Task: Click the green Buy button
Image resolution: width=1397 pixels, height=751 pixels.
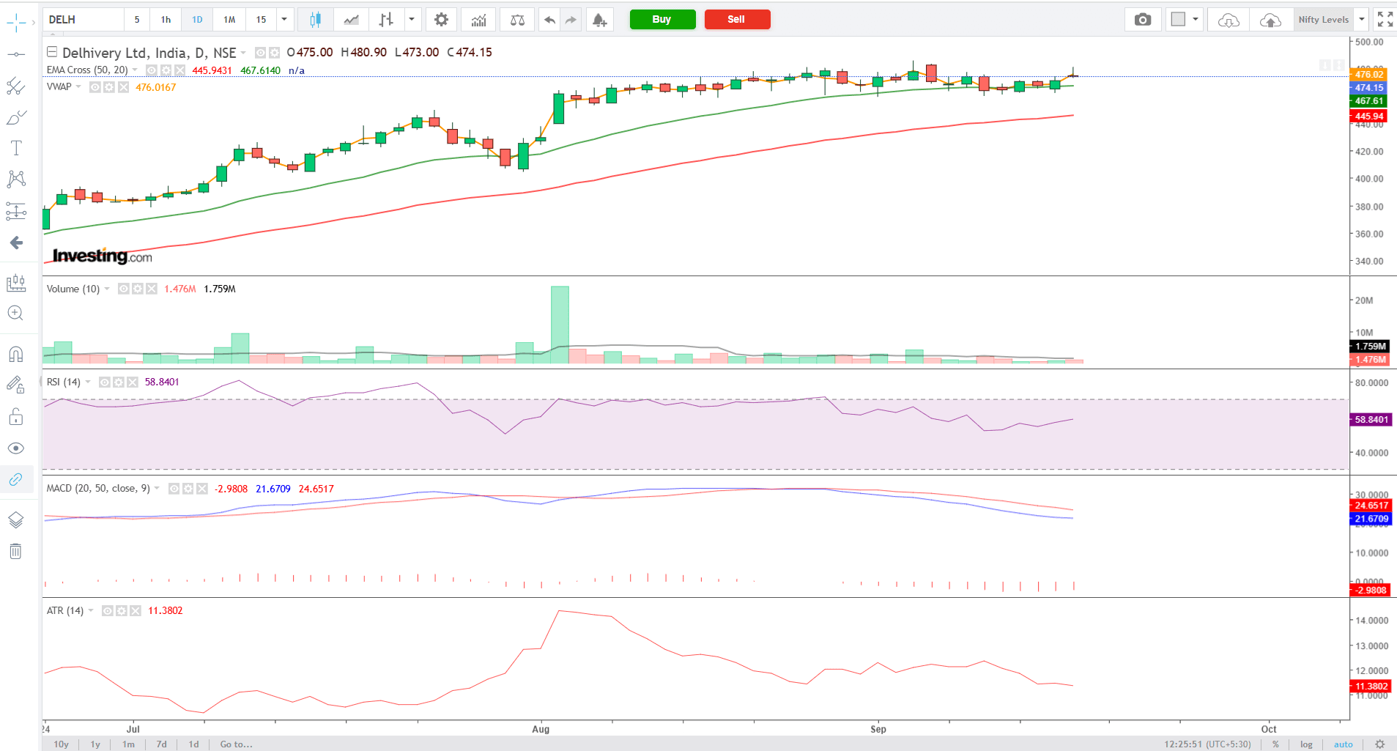Action: pyautogui.click(x=662, y=20)
